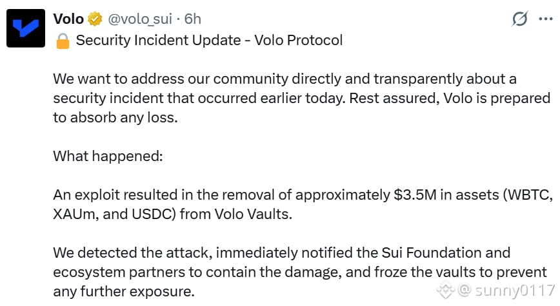Image resolution: width=560 pixels, height=306 pixels.
Task: Open the three-dot more options menu
Action: (546, 19)
